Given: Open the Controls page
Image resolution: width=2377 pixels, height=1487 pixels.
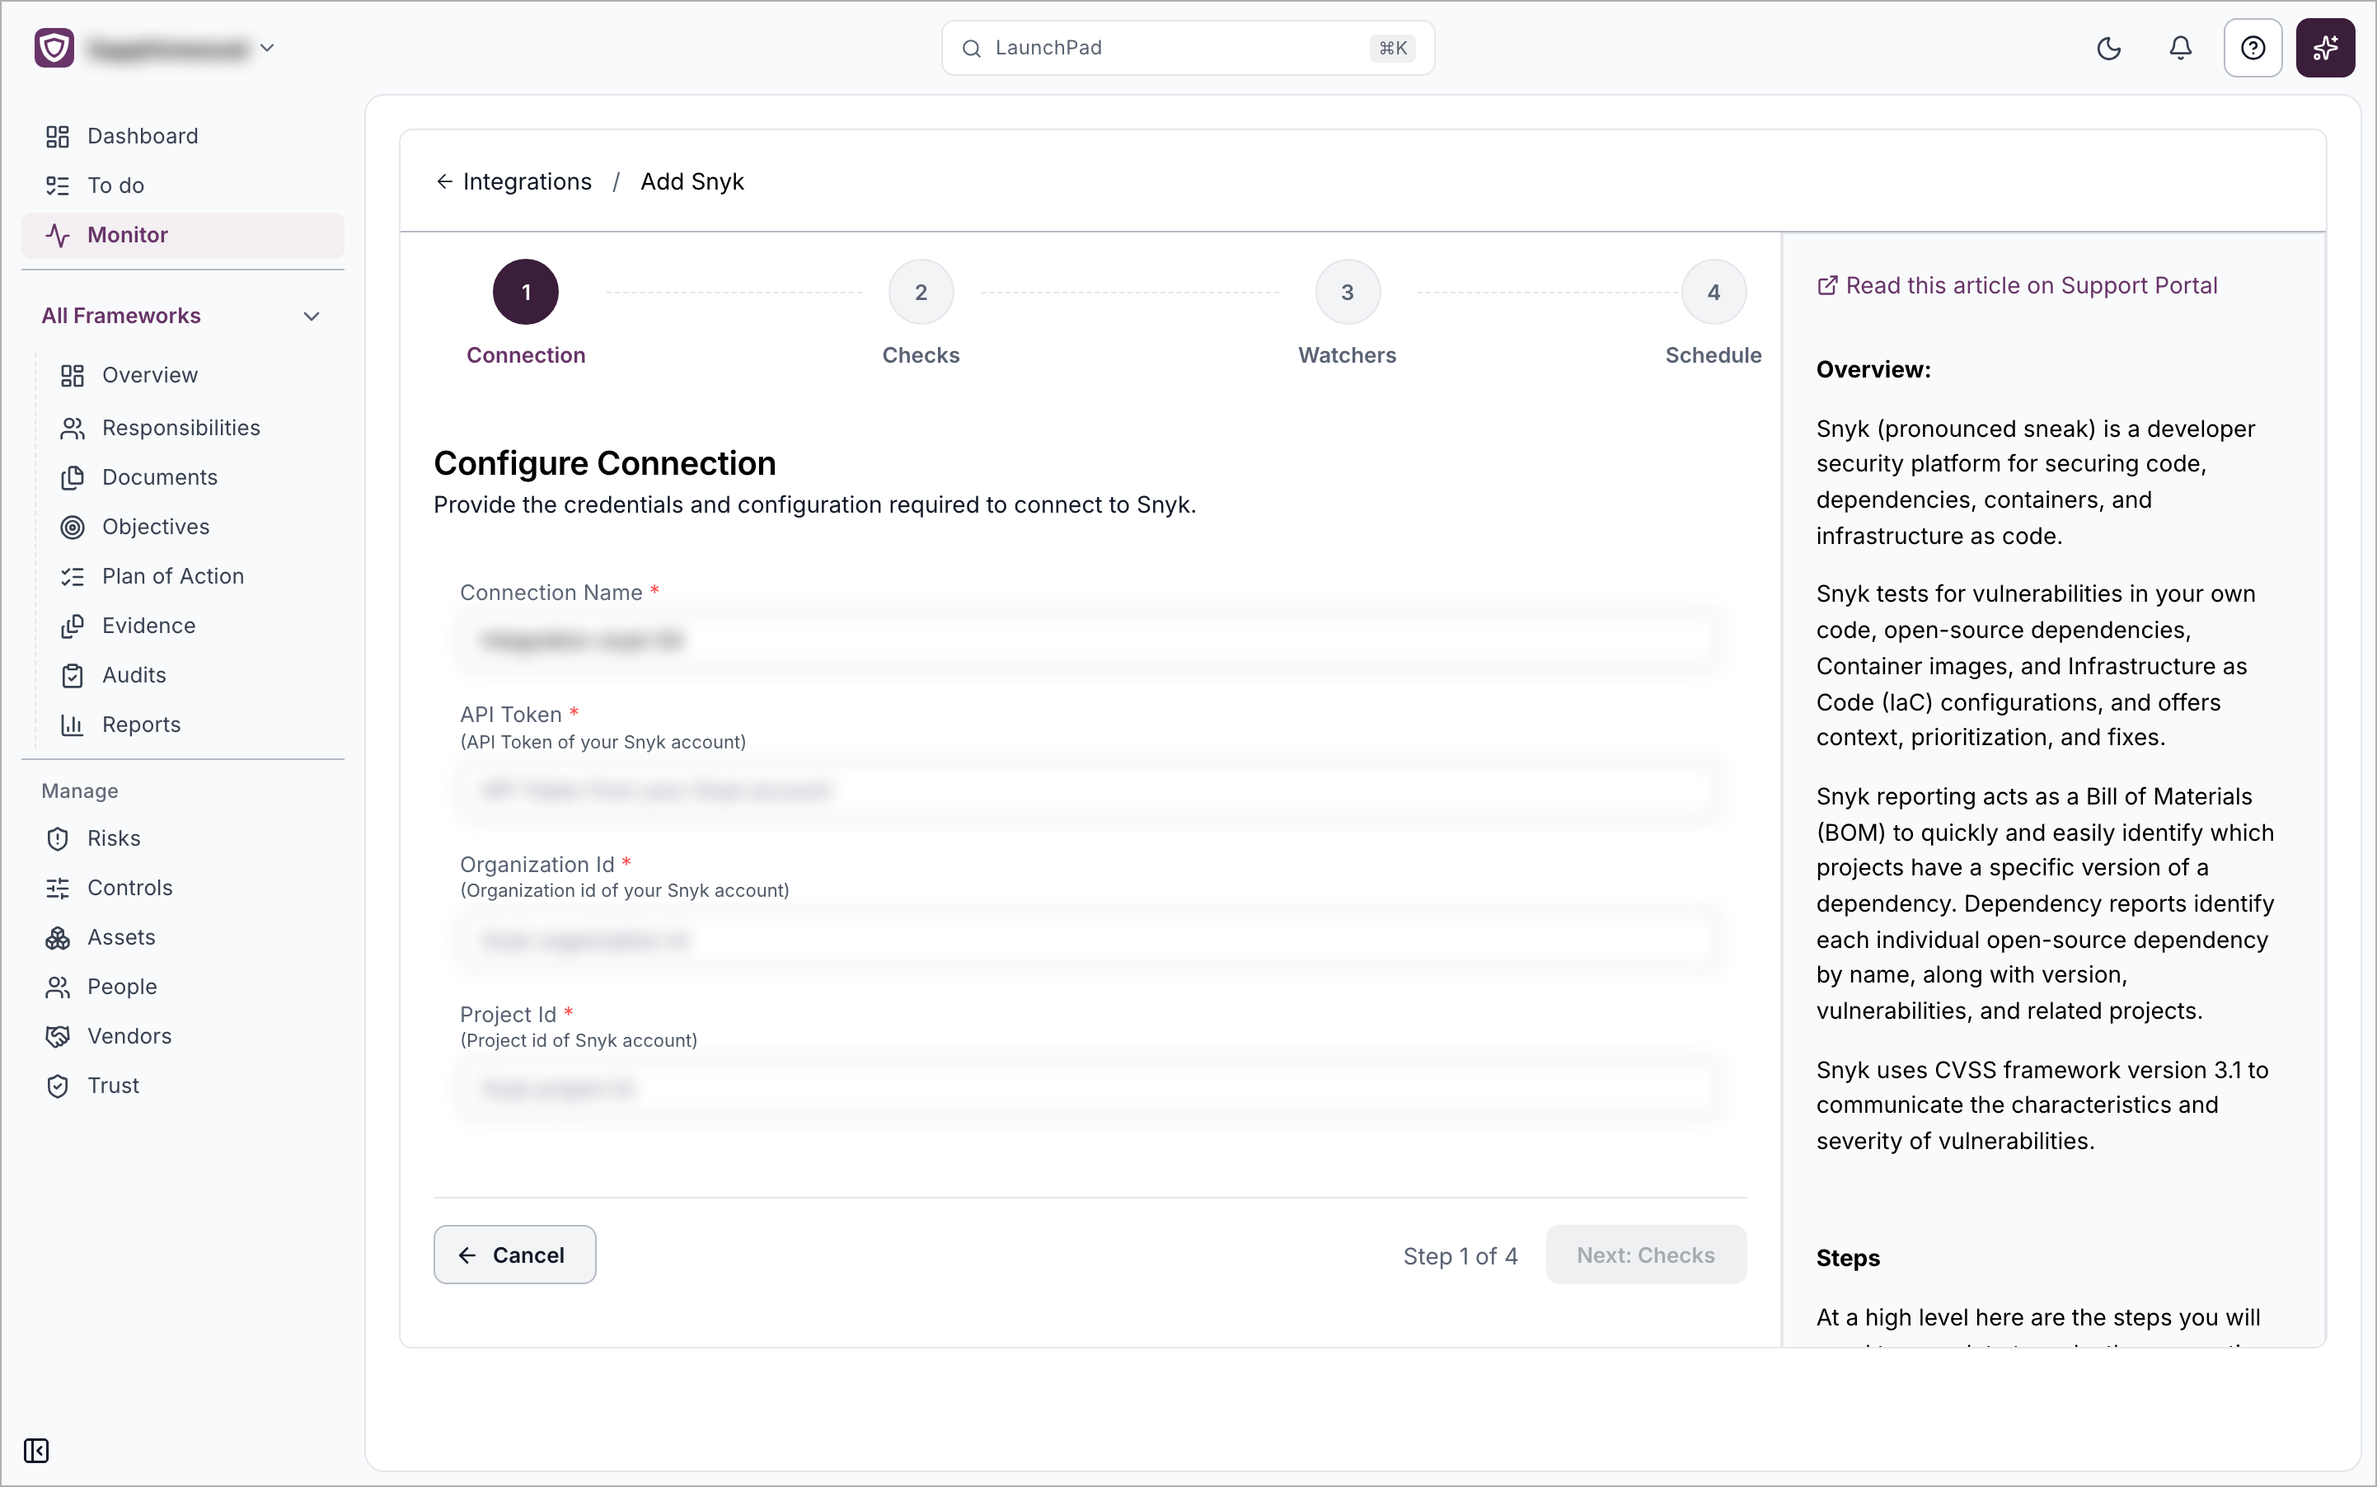Looking at the screenshot, I should click(130, 887).
